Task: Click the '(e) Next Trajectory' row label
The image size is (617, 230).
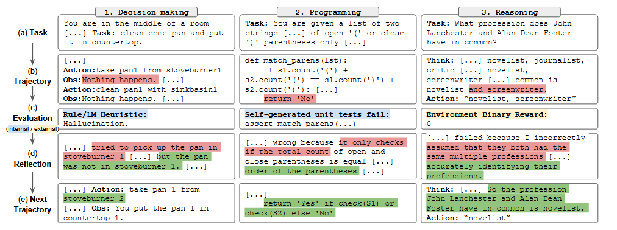Action: (x=33, y=204)
